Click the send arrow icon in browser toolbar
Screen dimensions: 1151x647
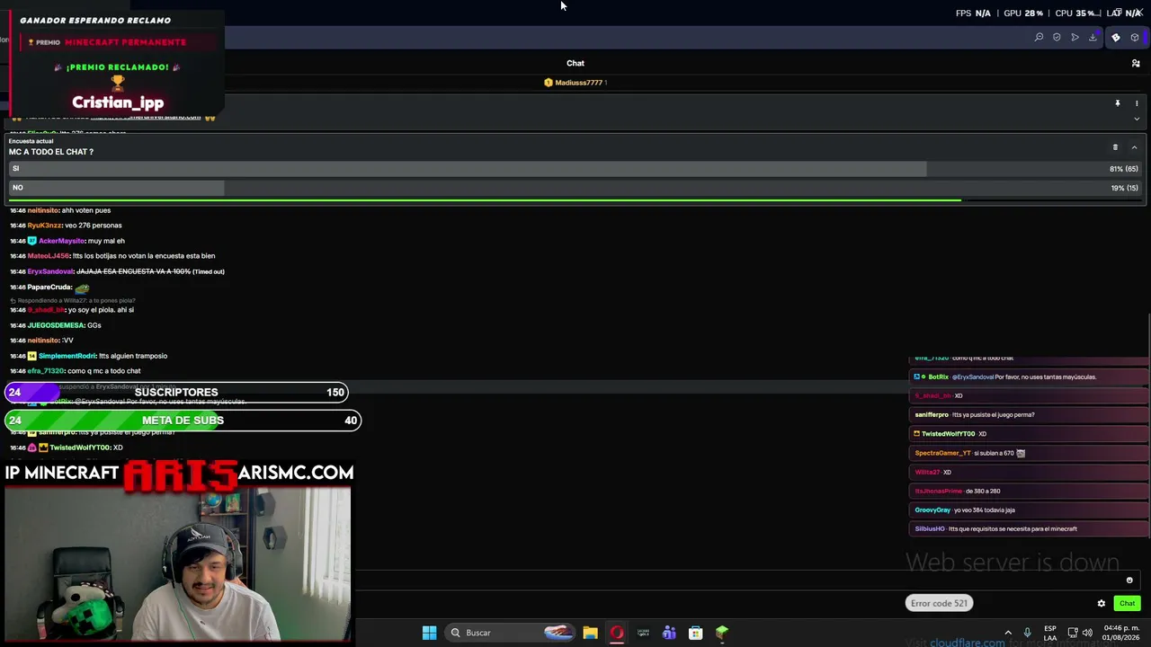pos(1075,38)
